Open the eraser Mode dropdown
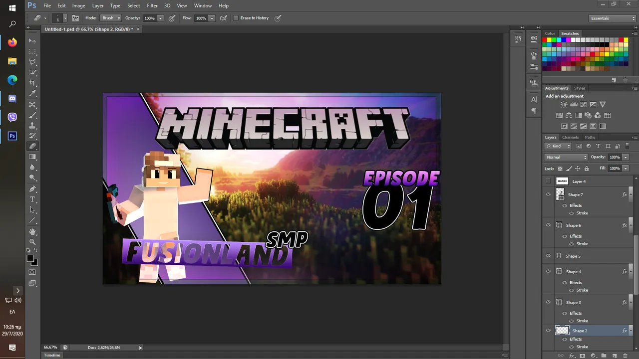 pyautogui.click(x=111, y=18)
